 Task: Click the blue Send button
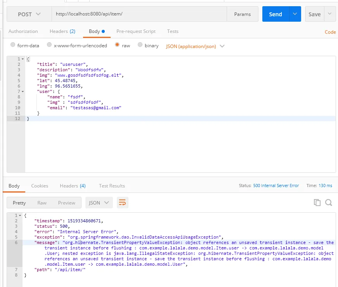pos(275,14)
